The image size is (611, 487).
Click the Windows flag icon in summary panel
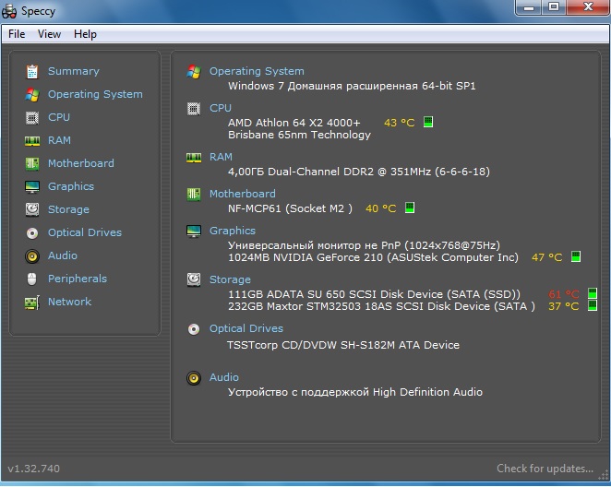pos(194,72)
